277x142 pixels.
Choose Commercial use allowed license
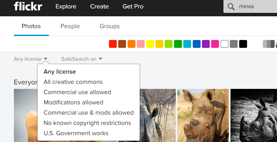pyautogui.click(x=77, y=92)
